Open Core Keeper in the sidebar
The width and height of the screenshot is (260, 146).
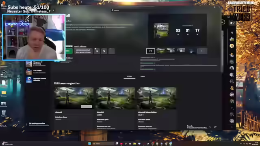(37, 72)
